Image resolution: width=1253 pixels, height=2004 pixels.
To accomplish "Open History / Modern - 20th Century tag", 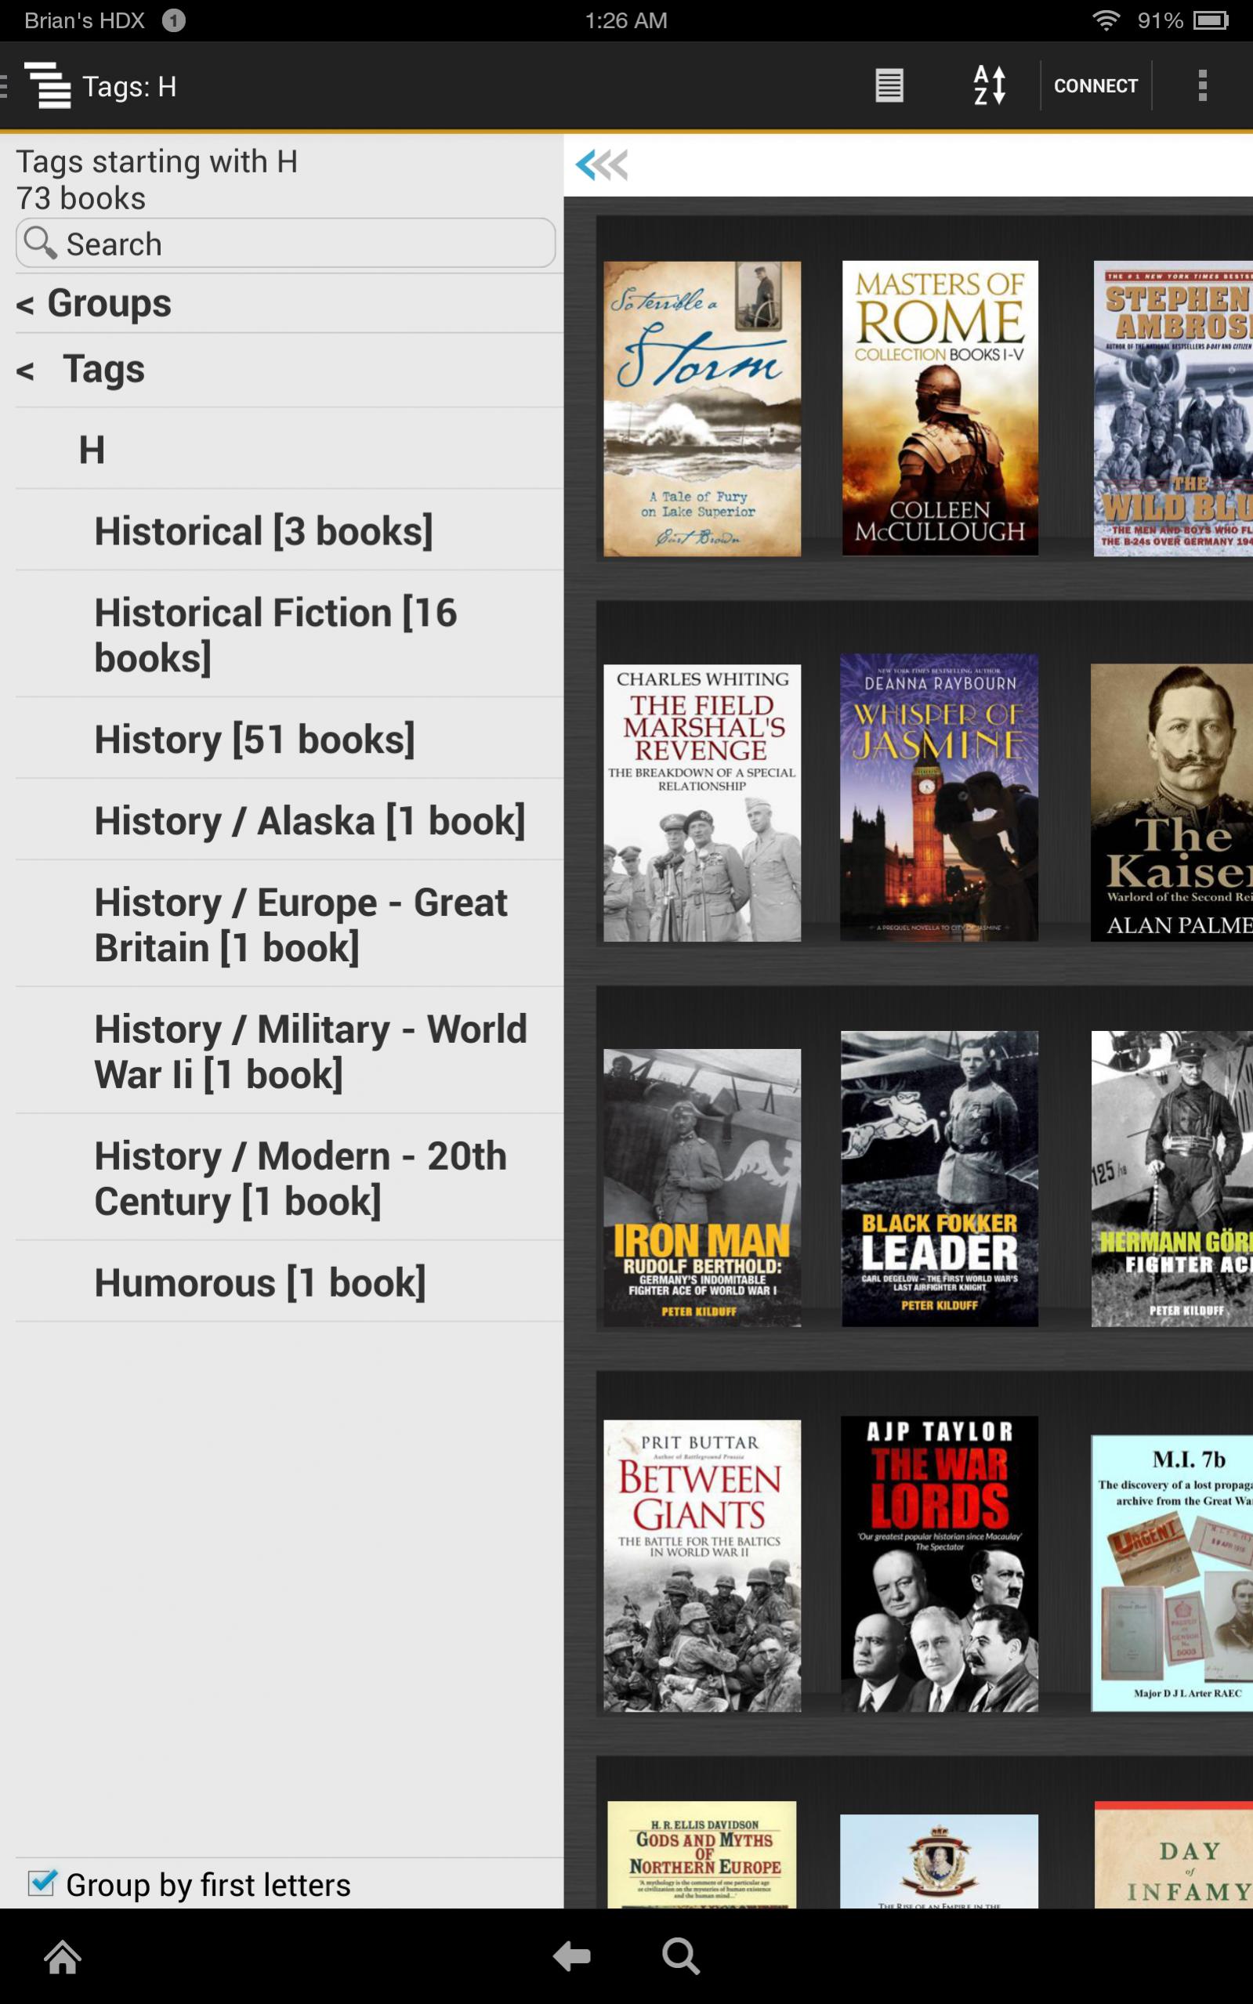I will coord(289,1177).
